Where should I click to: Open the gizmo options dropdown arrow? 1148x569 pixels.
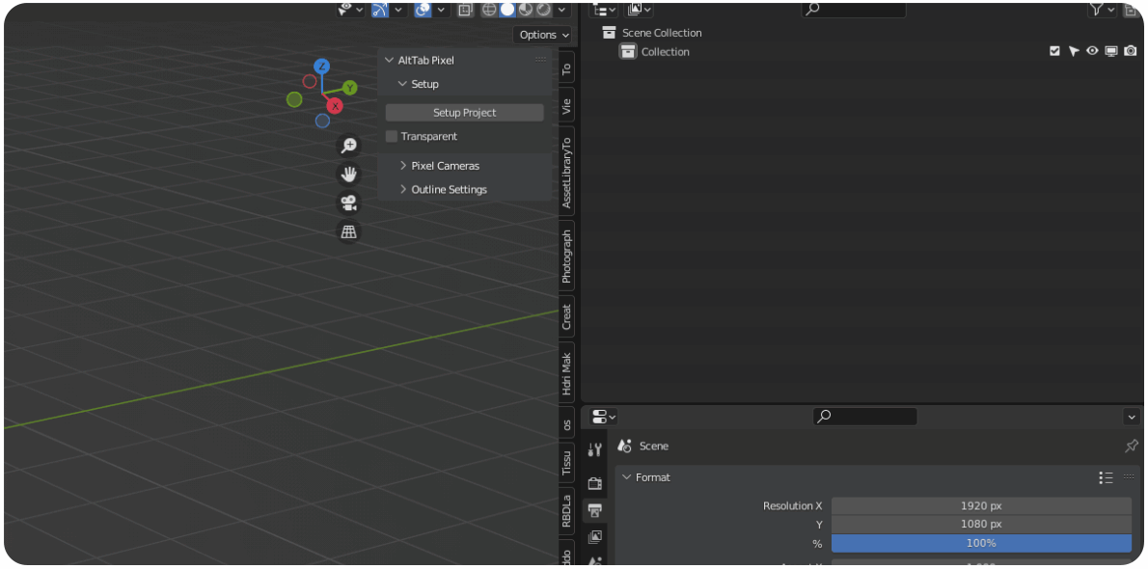(x=398, y=10)
